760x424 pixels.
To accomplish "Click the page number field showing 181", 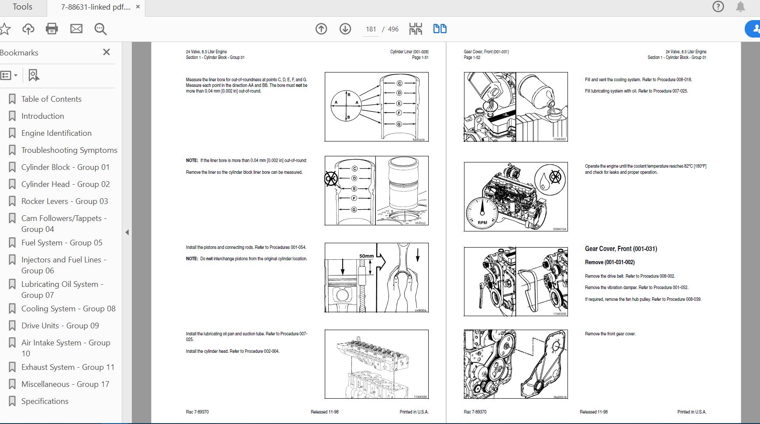I will click(371, 29).
